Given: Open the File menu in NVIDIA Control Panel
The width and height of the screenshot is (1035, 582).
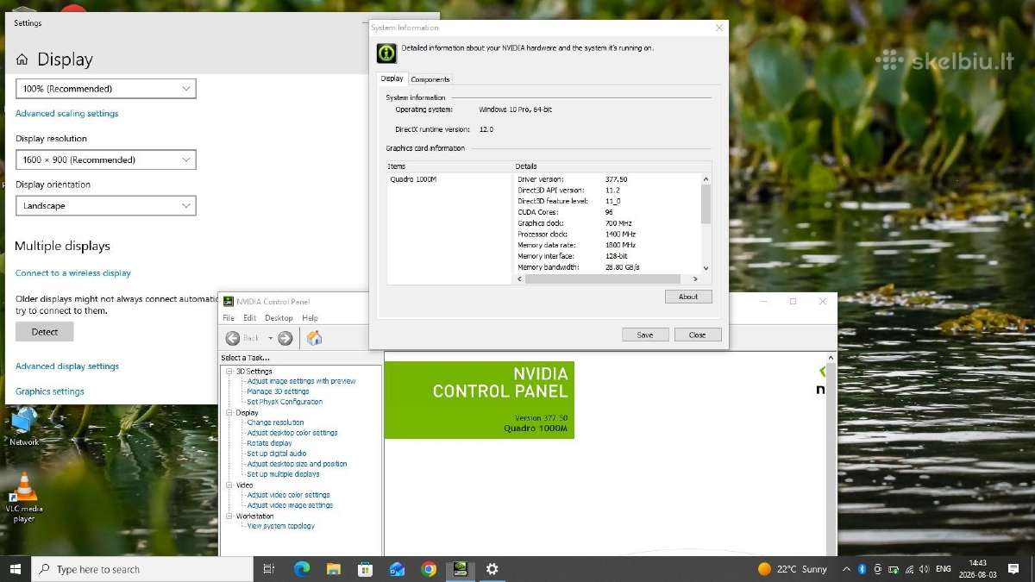Looking at the screenshot, I should point(229,318).
